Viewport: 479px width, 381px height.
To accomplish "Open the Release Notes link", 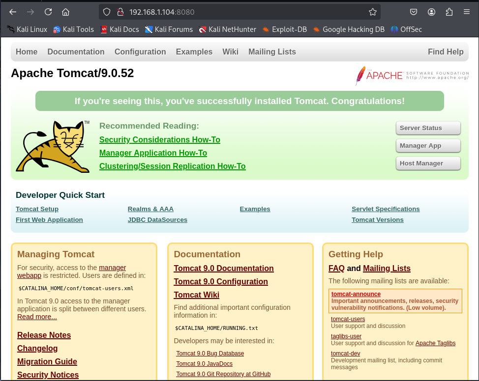I will click(44, 335).
